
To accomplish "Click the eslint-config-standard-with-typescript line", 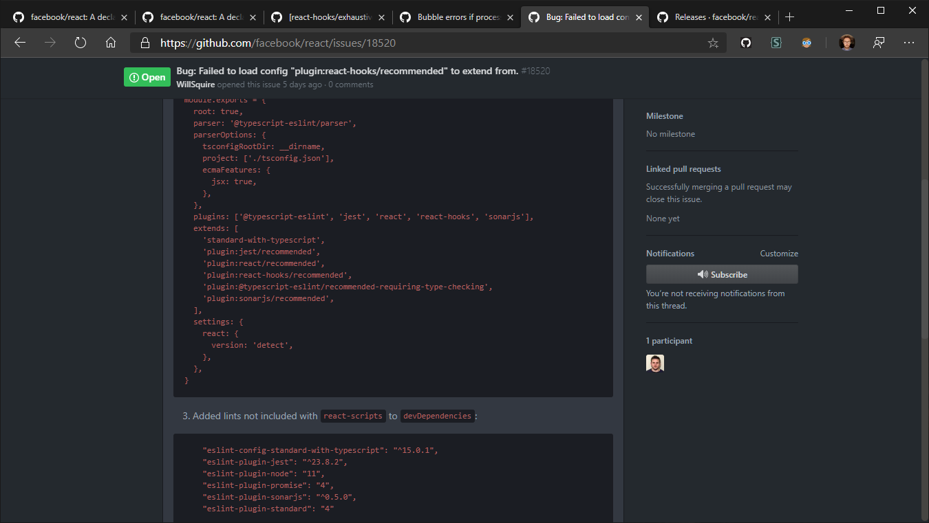I will pos(320,450).
